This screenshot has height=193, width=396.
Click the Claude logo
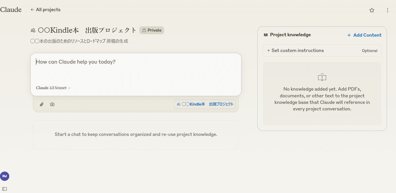[x=11, y=10]
